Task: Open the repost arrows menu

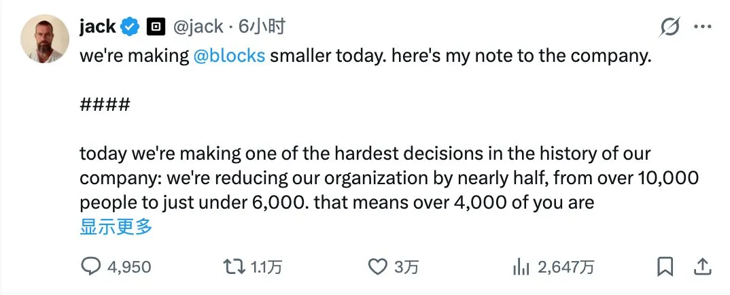Action: 233,266
